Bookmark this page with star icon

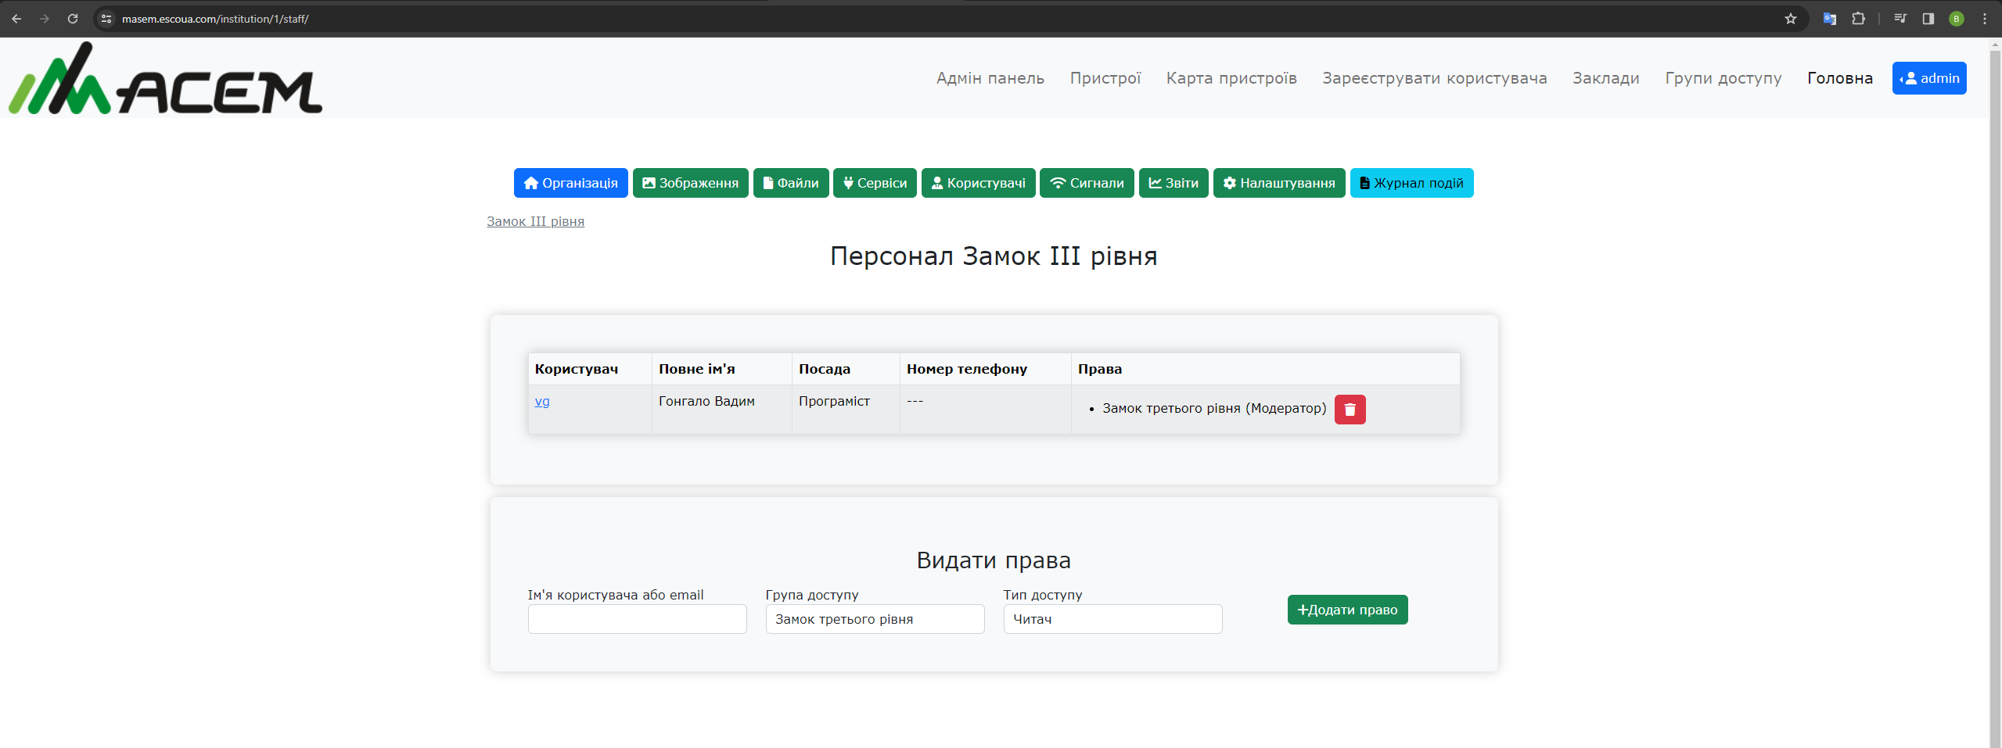click(1790, 19)
